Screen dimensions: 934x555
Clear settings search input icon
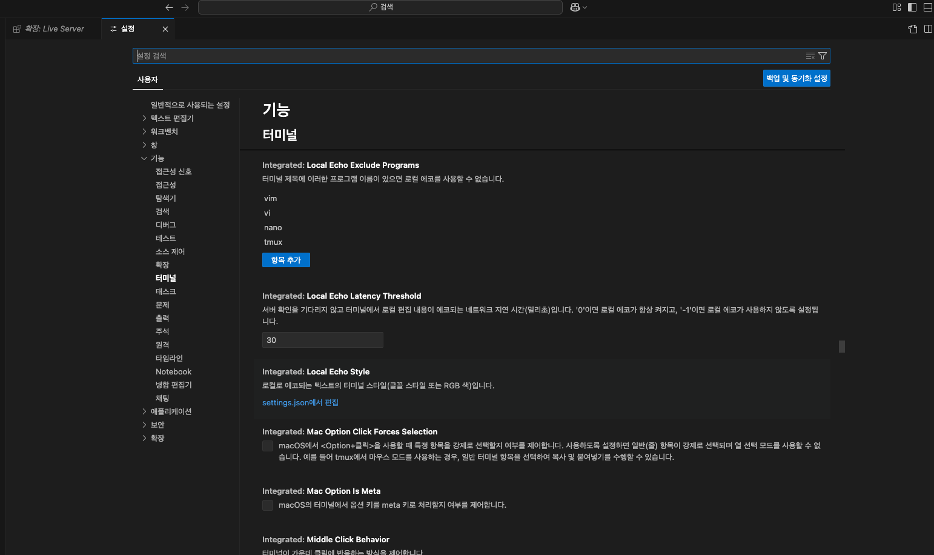810,56
